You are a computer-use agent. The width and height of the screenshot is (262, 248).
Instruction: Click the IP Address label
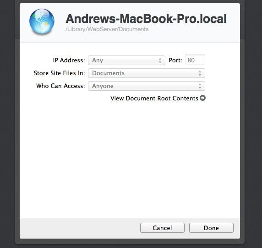[x=69, y=60]
